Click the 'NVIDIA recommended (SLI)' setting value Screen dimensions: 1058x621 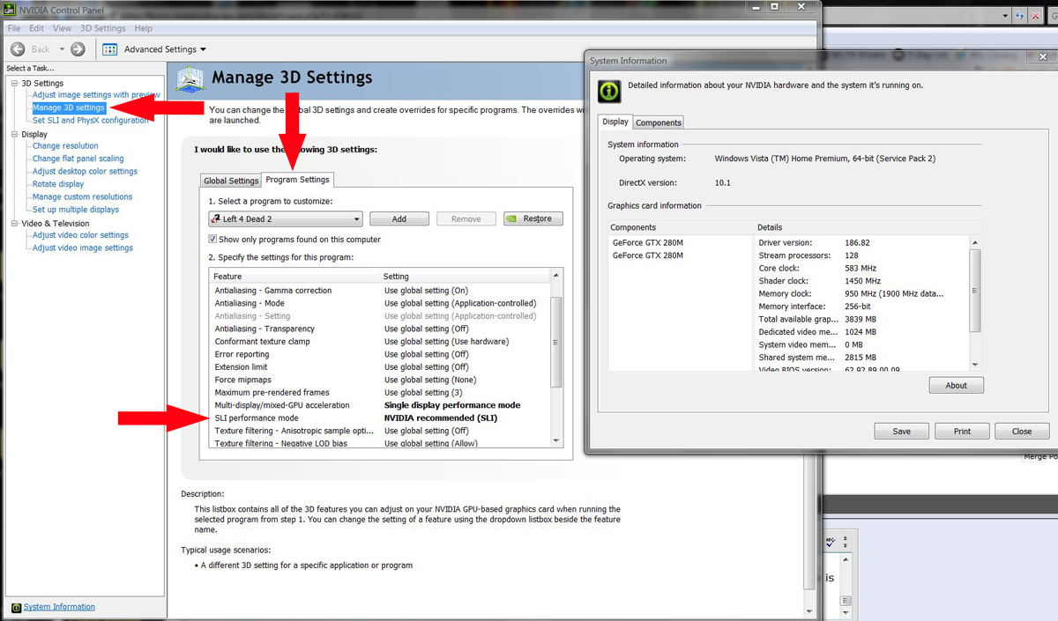(x=441, y=418)
